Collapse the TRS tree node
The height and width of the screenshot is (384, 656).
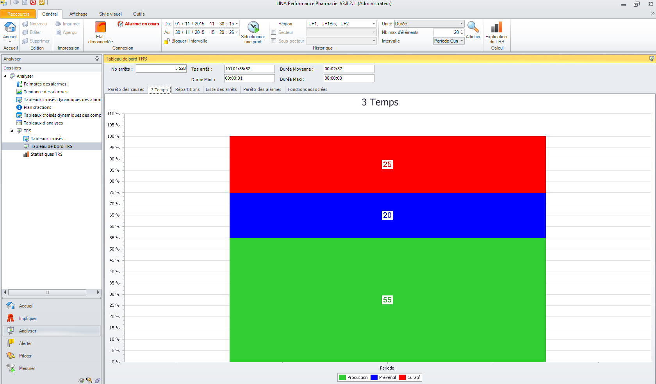click(x=12, y=131)
